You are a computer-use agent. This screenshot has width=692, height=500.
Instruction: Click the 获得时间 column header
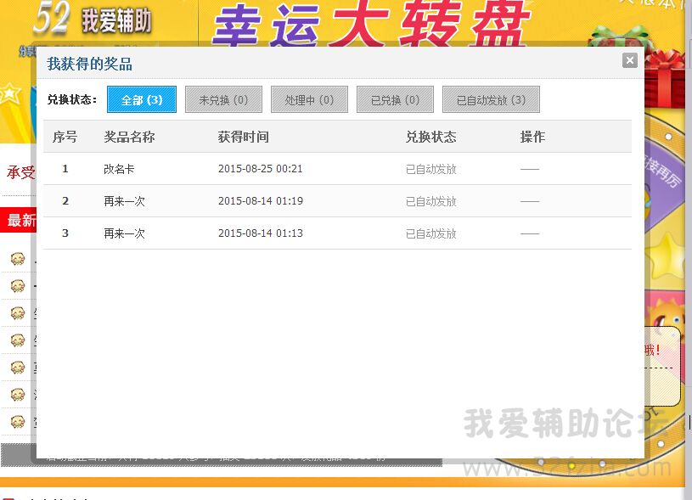click(243, 137)
